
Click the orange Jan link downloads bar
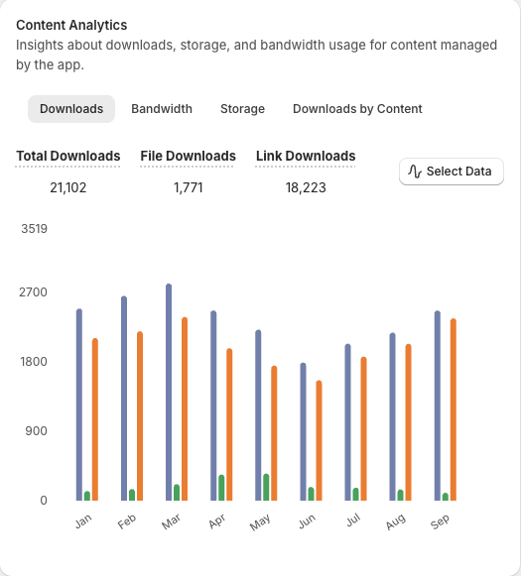tap(95, 419)
